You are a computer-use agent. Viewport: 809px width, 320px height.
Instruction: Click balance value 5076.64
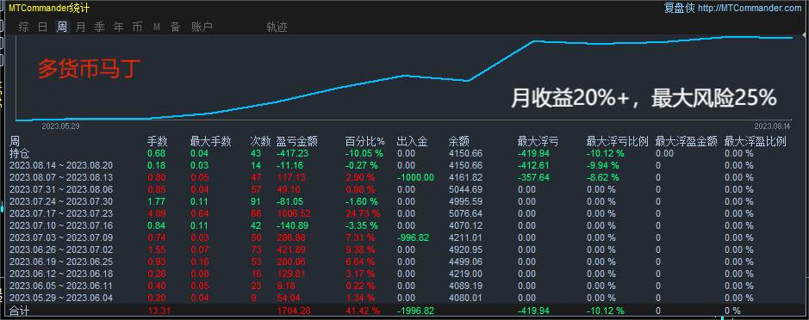(466, 213)
